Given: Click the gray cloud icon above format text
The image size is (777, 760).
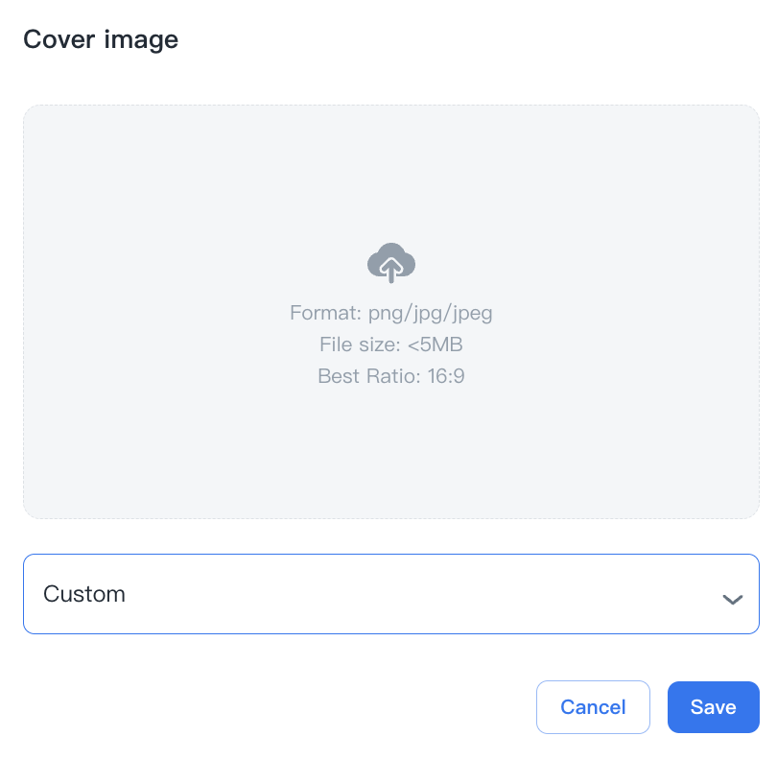Looking at the screenshot, I should 391,262.
